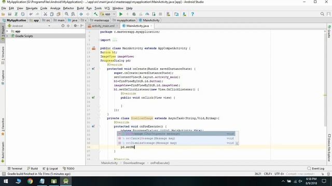This screenshot has height=186, width=332.
Task: Toggle the Favorites side panel
Action: (x=3, y=127)
